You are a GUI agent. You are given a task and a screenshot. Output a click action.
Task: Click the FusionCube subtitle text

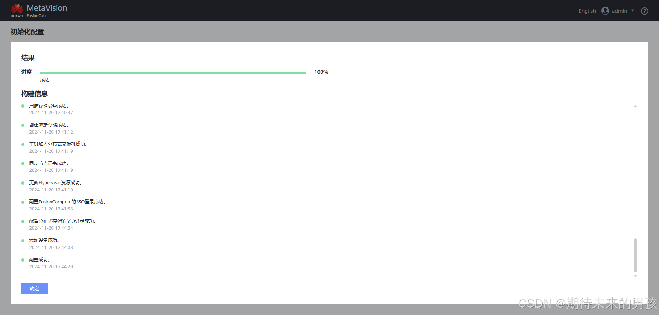coord(37,16)
